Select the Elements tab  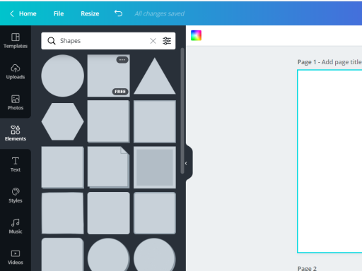point(16,133)
